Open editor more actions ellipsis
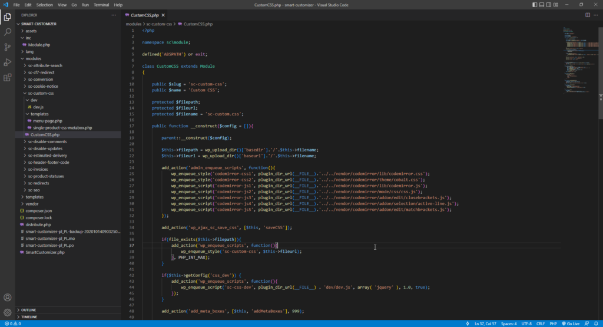This screenshot has width=603, height=327. pyautogui.click(x=596, y=15)
